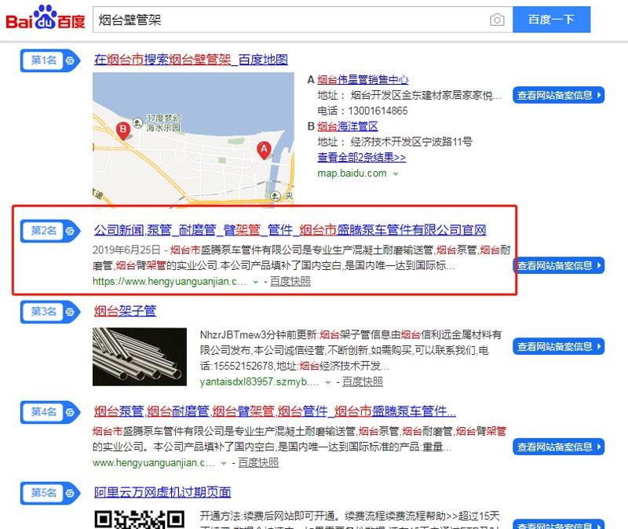Click the 37度梦幻海水乐园 park icon on map

pos(138,122)
